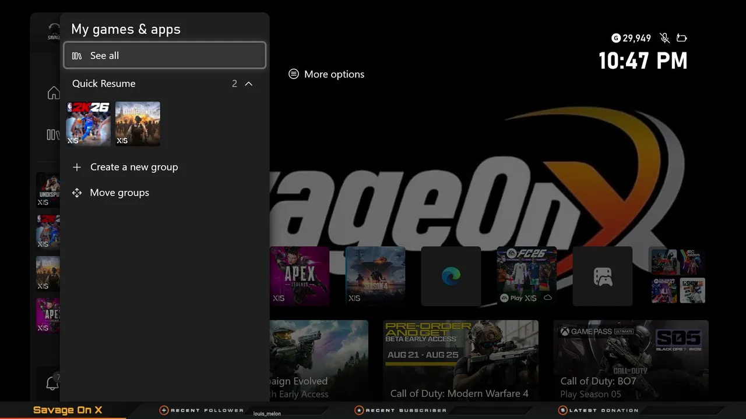Open More options menu

click(x=326, y=74)
